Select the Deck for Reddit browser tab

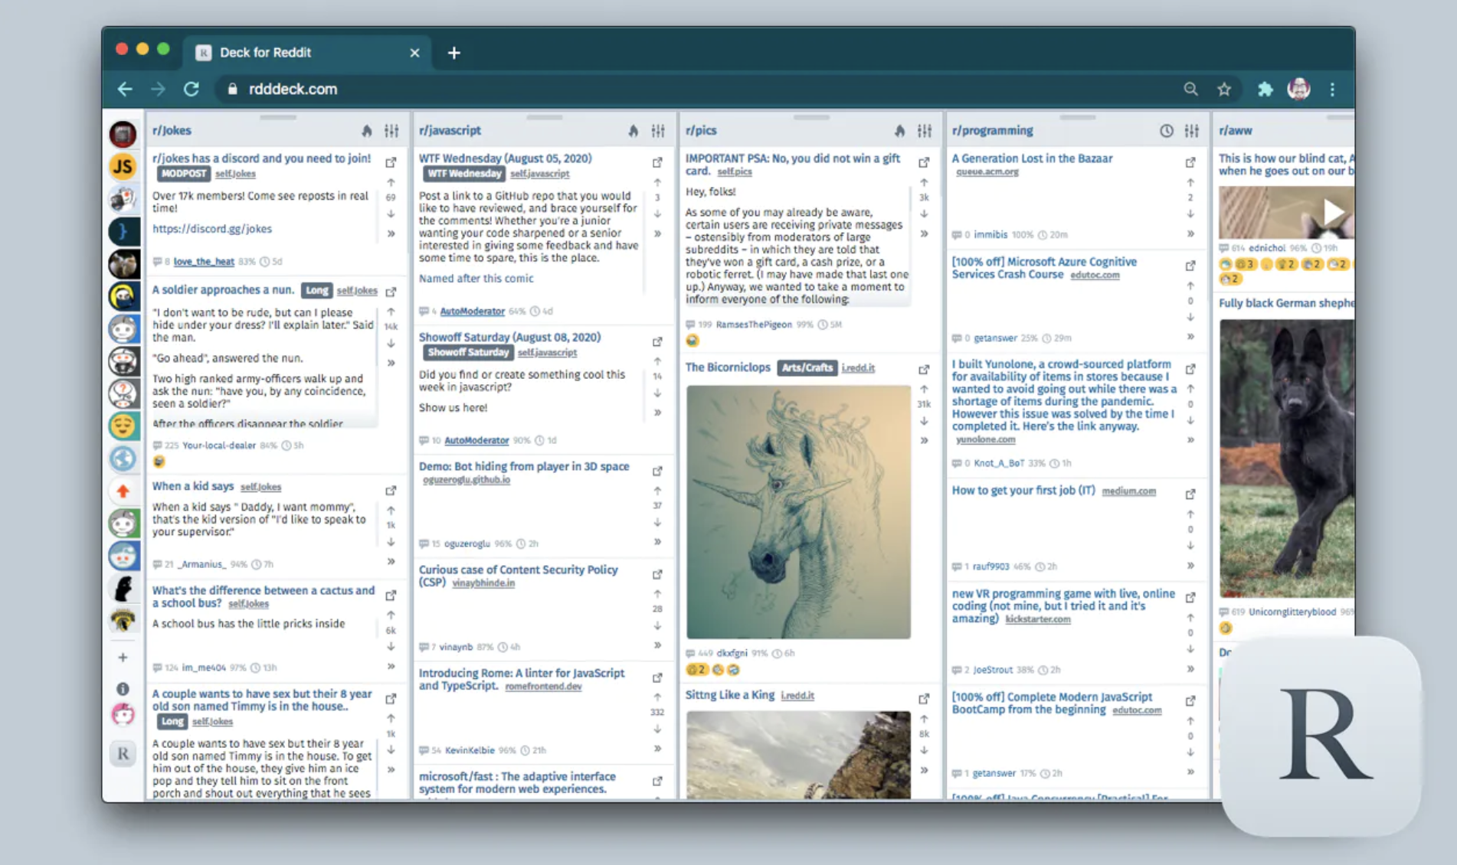point(306,52)
